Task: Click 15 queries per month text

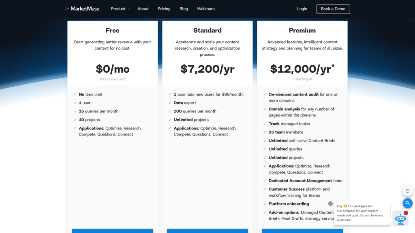Action: [x=98, y=111]
